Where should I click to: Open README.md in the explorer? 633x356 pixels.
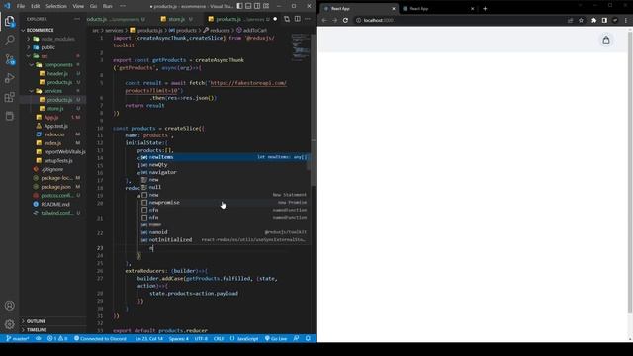[55, 204]
